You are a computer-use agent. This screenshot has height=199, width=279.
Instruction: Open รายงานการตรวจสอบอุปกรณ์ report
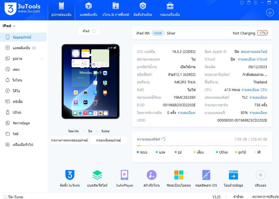[69, 140]
